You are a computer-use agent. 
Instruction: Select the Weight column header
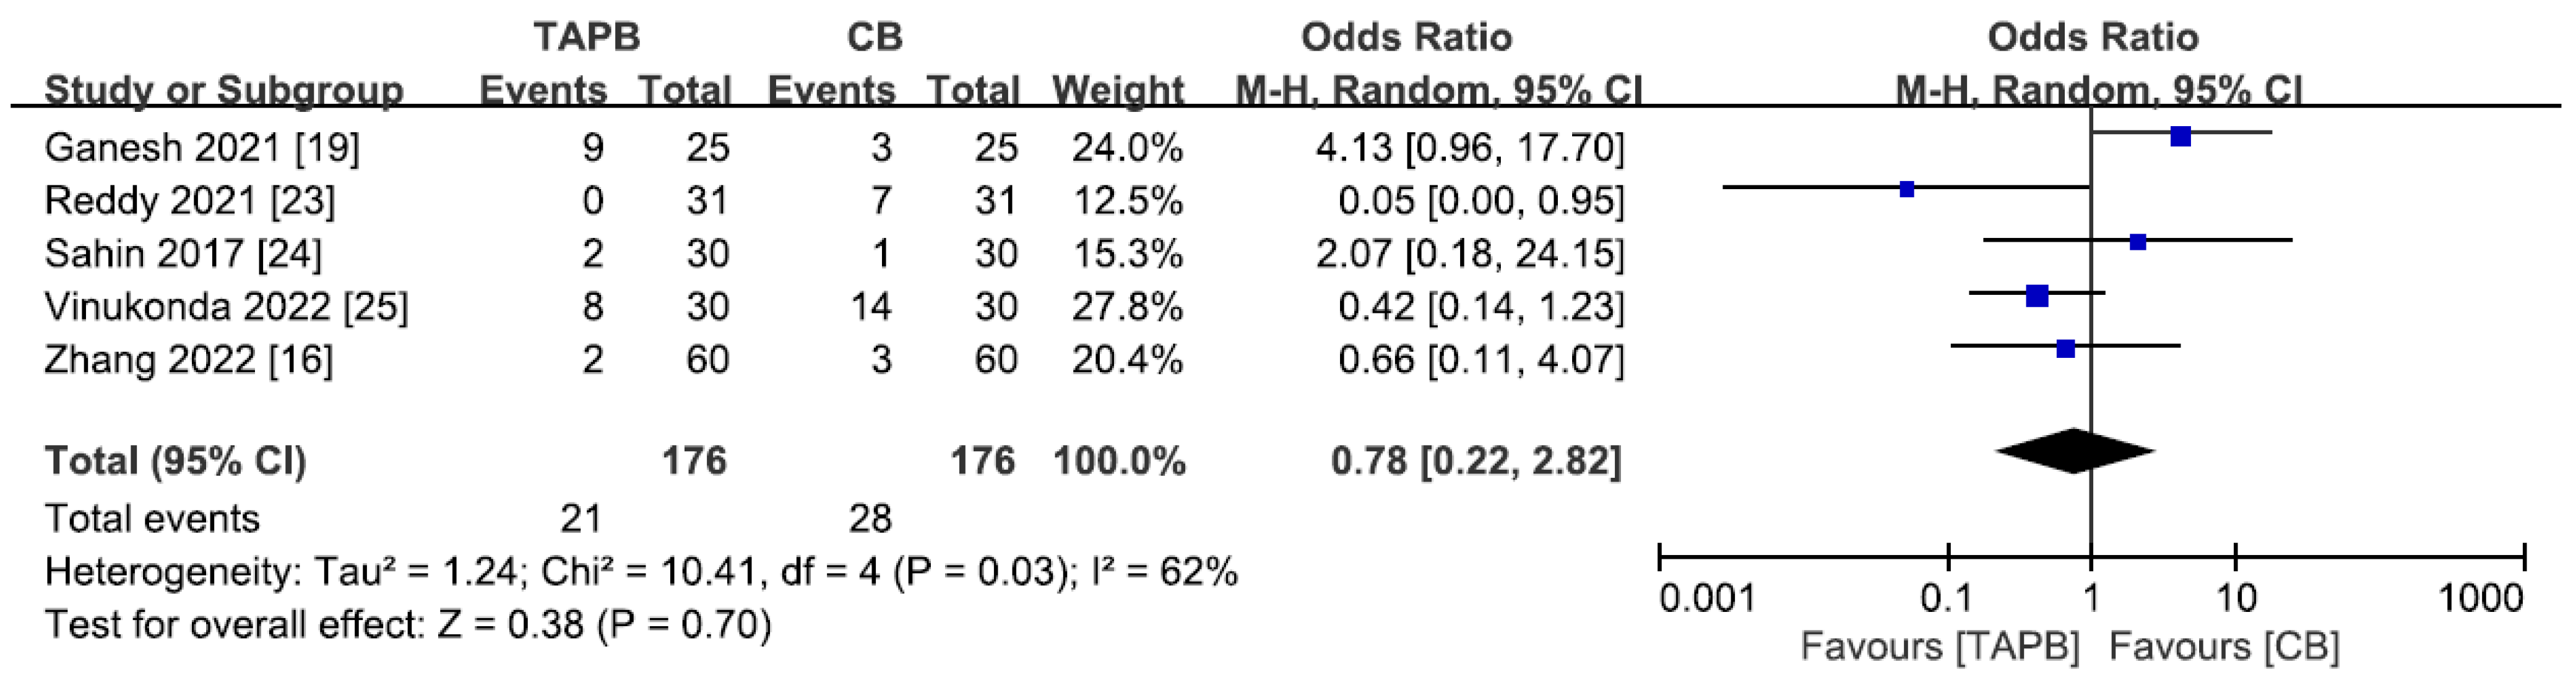[1117, 90]
